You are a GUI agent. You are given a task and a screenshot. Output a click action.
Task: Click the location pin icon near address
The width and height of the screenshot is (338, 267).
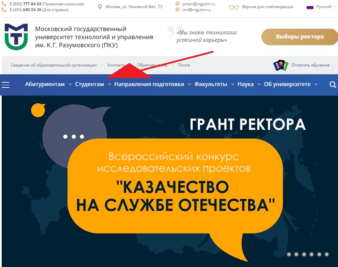coord(100,7)
